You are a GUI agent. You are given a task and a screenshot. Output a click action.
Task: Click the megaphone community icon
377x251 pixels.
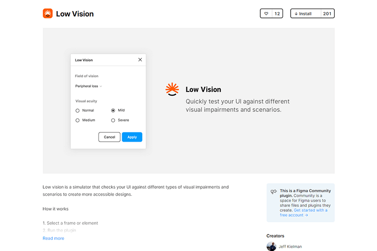coord(273,191)
